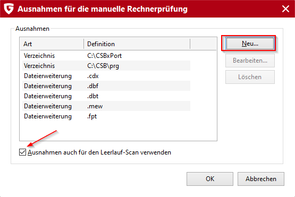This screenshot has height=197, width=295.
Task: Select the C:\CSBxPort directory entry
Action: point(106,56)
